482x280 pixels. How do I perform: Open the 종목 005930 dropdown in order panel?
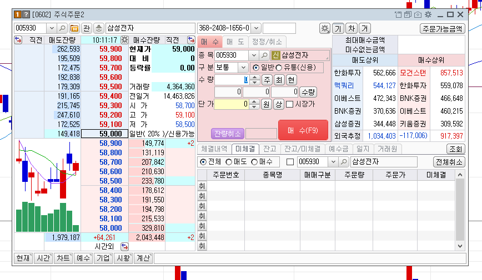click(x=254, y=55)
